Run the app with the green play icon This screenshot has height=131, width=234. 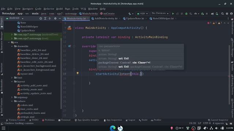173,14
